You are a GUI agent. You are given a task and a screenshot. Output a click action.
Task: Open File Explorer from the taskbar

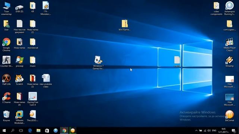38,131
